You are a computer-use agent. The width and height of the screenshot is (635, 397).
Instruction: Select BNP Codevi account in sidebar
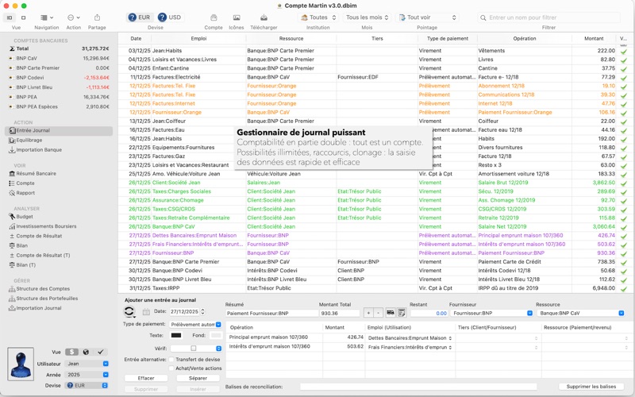coord(59,78)
